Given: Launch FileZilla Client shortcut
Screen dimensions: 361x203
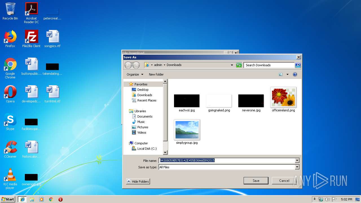Looking at the screenshot, I should (x=31, y=39).
